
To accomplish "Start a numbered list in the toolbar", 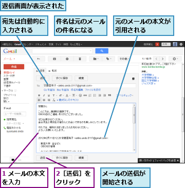I will (90, 96).
